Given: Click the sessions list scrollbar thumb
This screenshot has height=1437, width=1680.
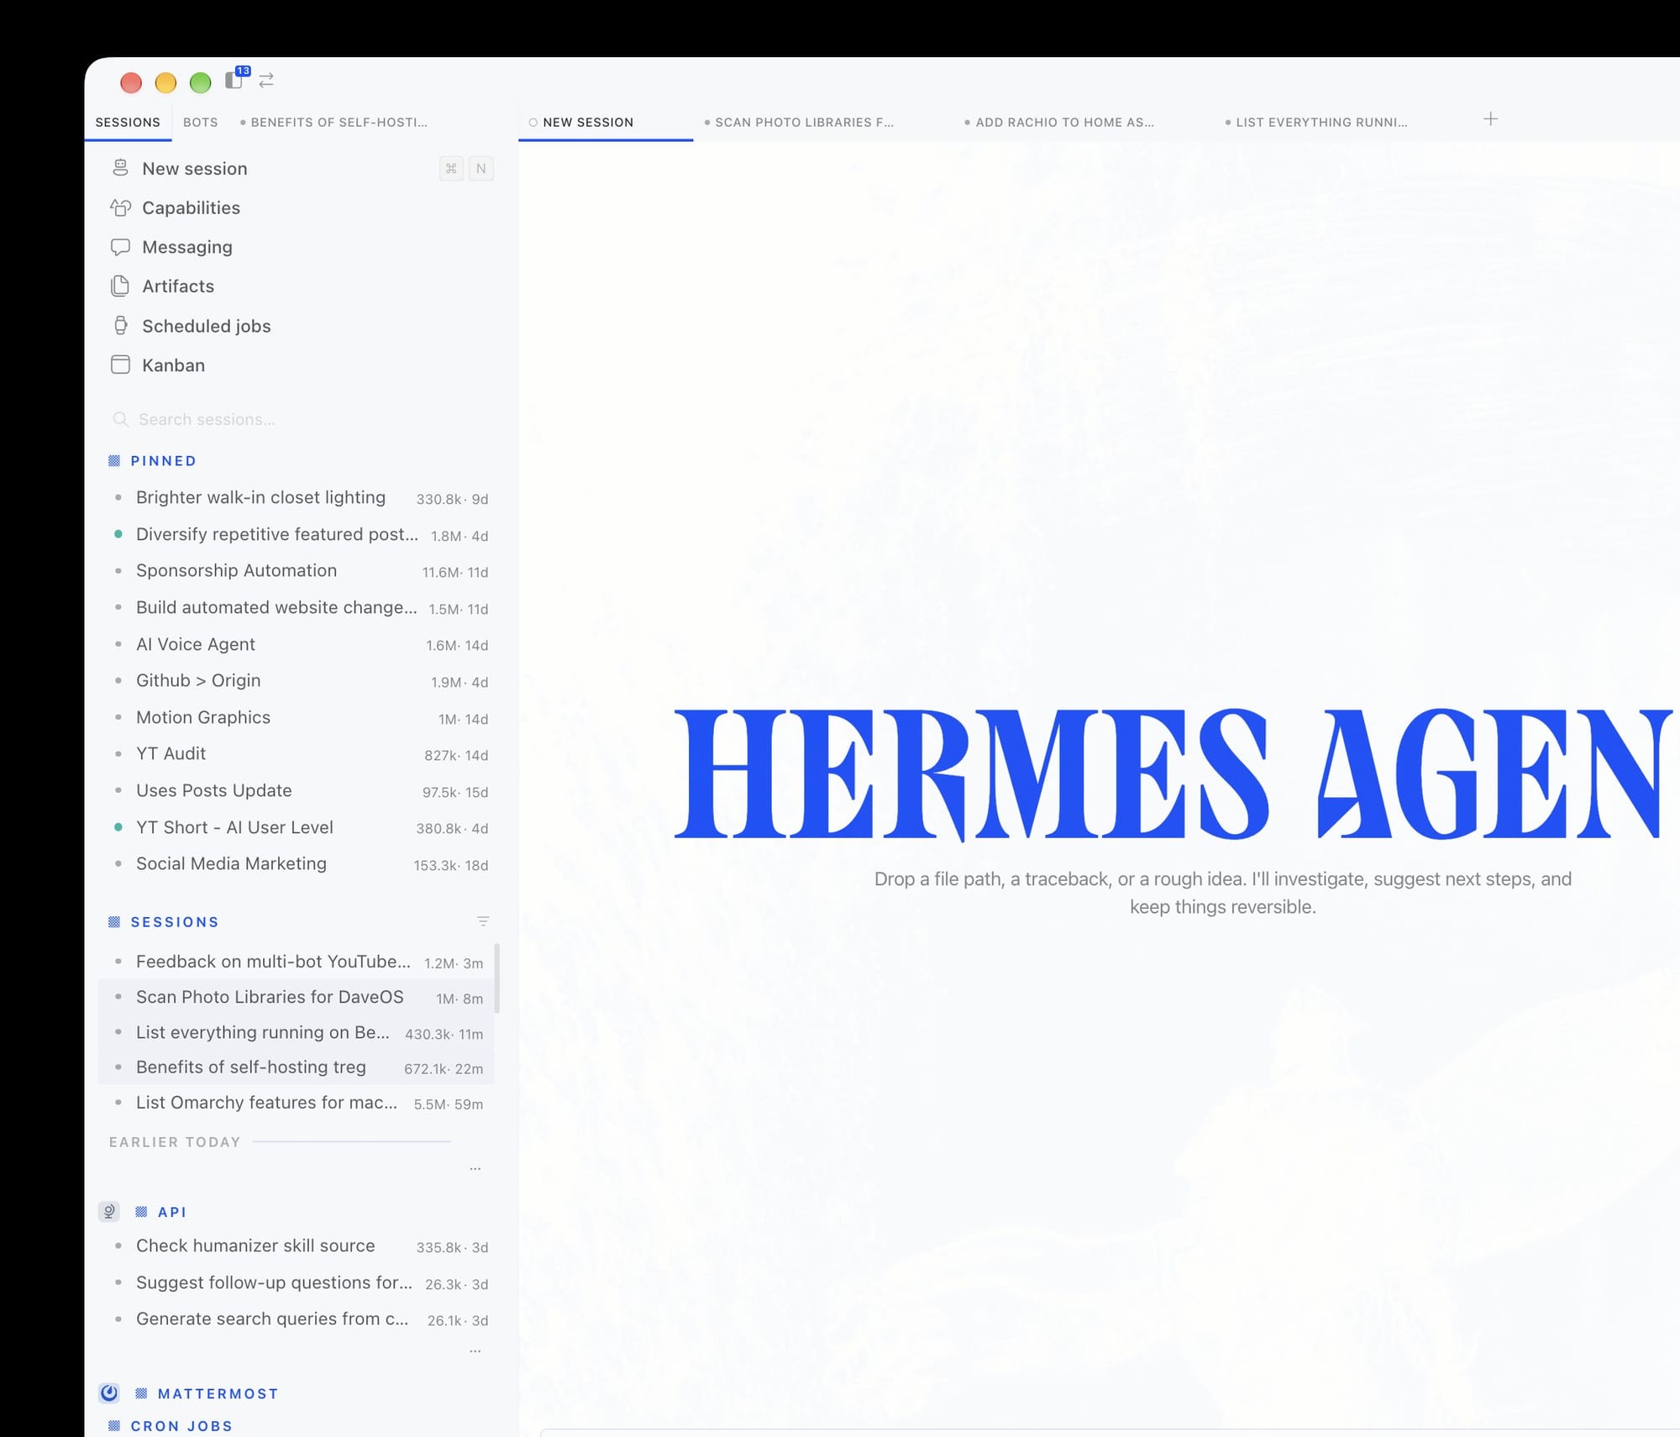Looking at the screenshot, I should click(x=497, y=978).
